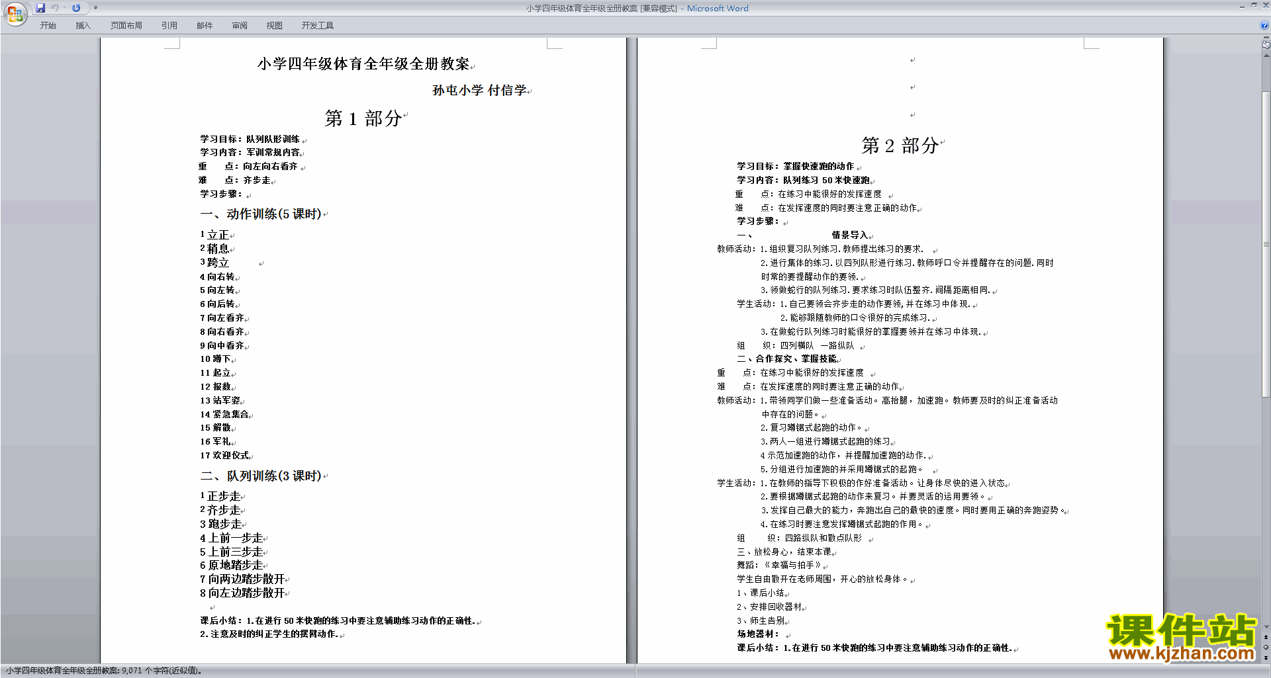Viewport: 1271px width, 678px height.
Task: Click the line 组 织：四列横队 一路纵队
Action: [x=796, y=345]
